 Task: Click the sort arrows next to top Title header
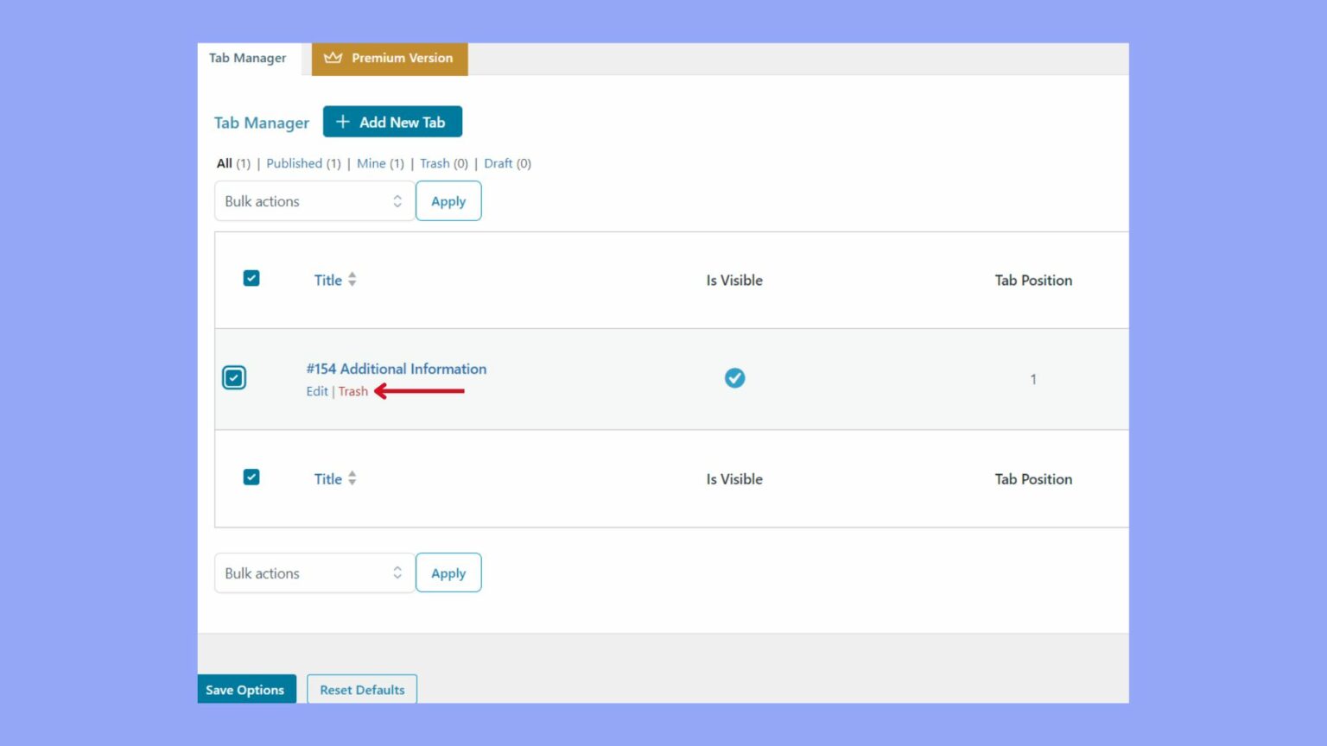point(353,279)
